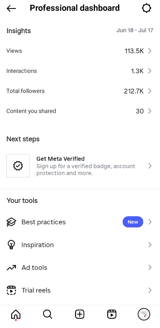
Task: Open profile via the avatar thumbnail
Action: pyautogui.click(x=144, y=314)
